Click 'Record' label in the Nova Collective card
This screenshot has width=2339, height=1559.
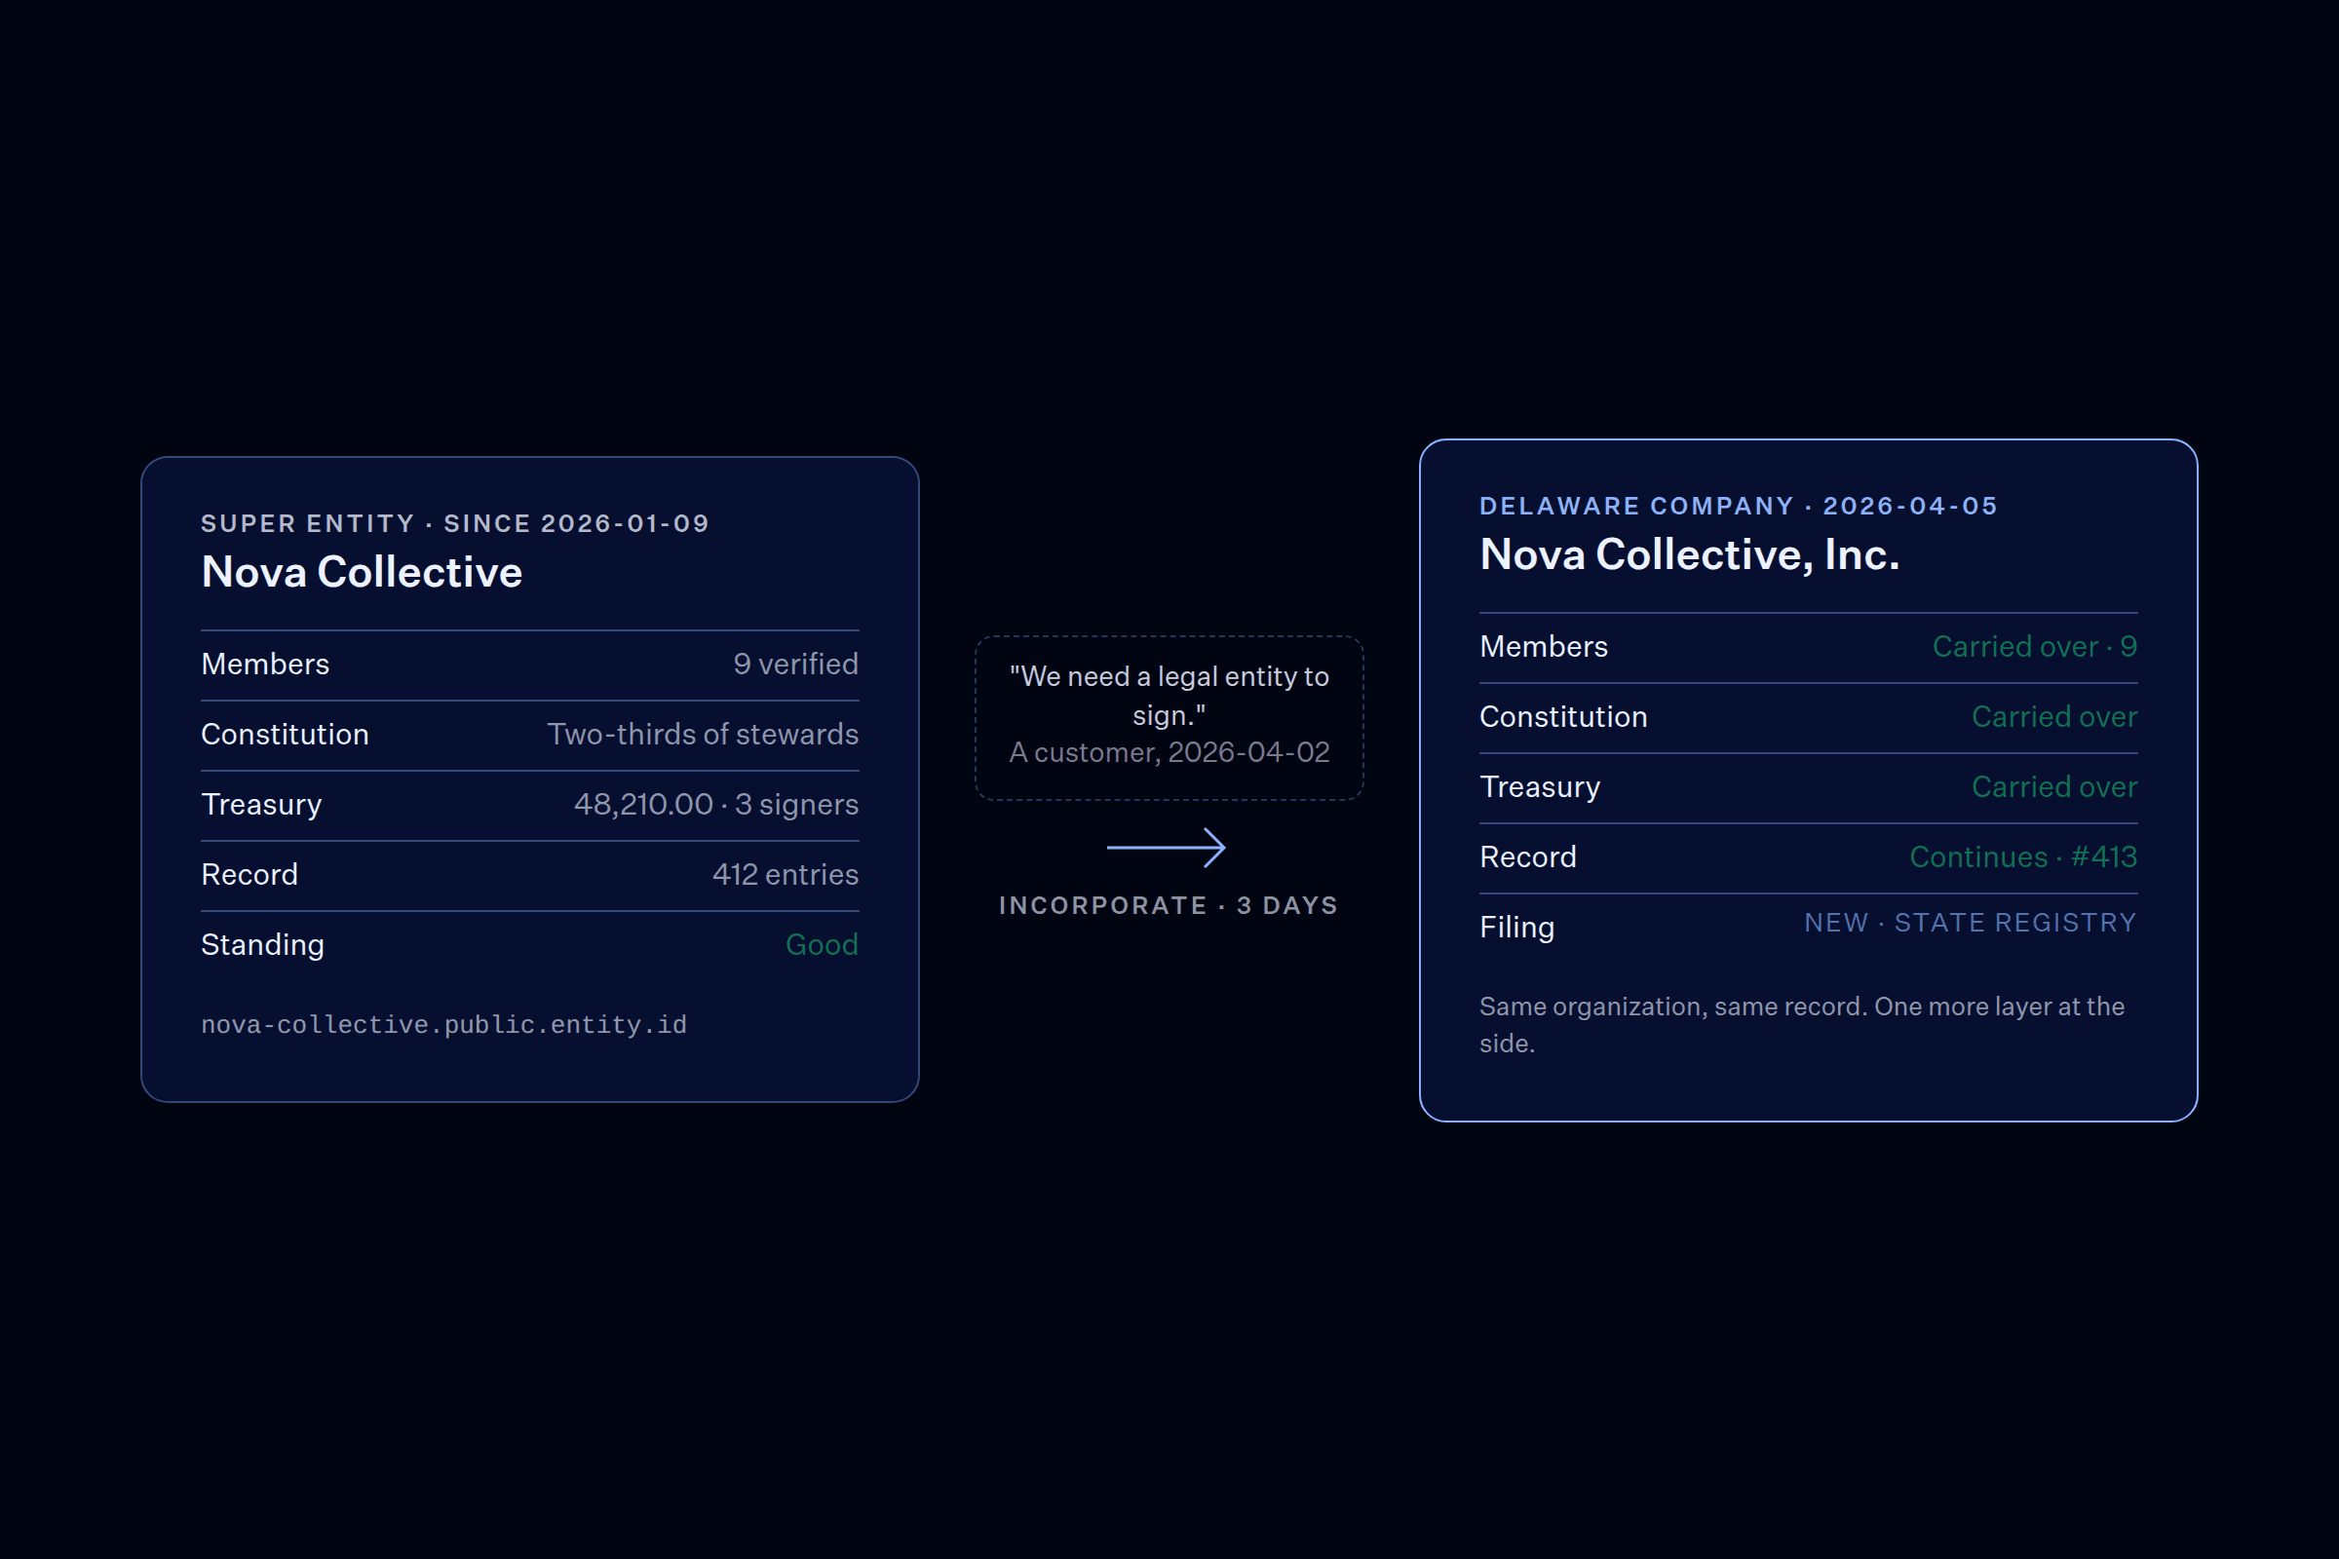[x=249, y=874]
